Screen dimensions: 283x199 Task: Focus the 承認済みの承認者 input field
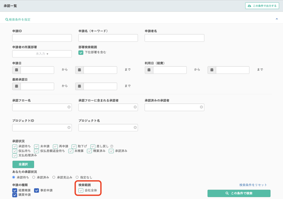tap(174, 107)
